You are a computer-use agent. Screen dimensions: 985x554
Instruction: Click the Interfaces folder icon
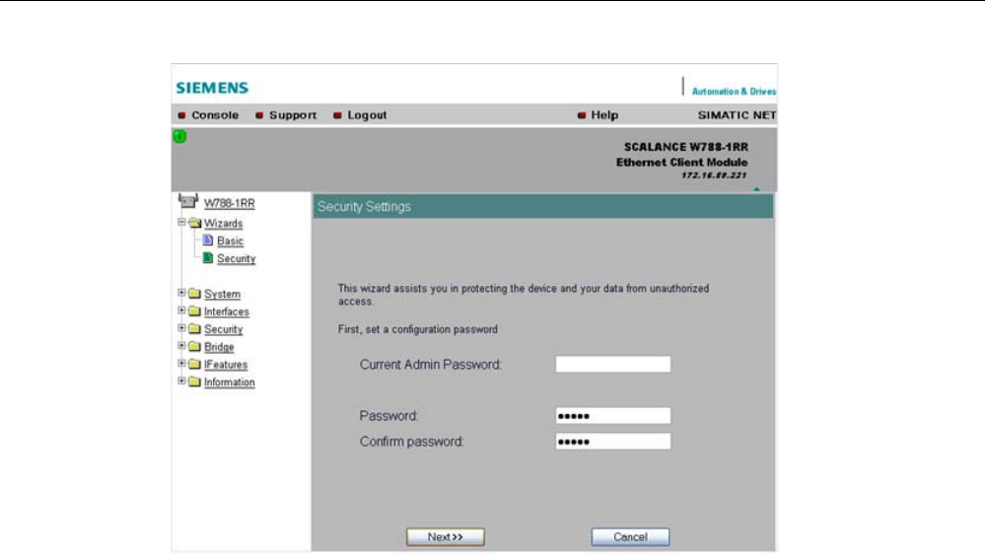[x=195, y=311]
